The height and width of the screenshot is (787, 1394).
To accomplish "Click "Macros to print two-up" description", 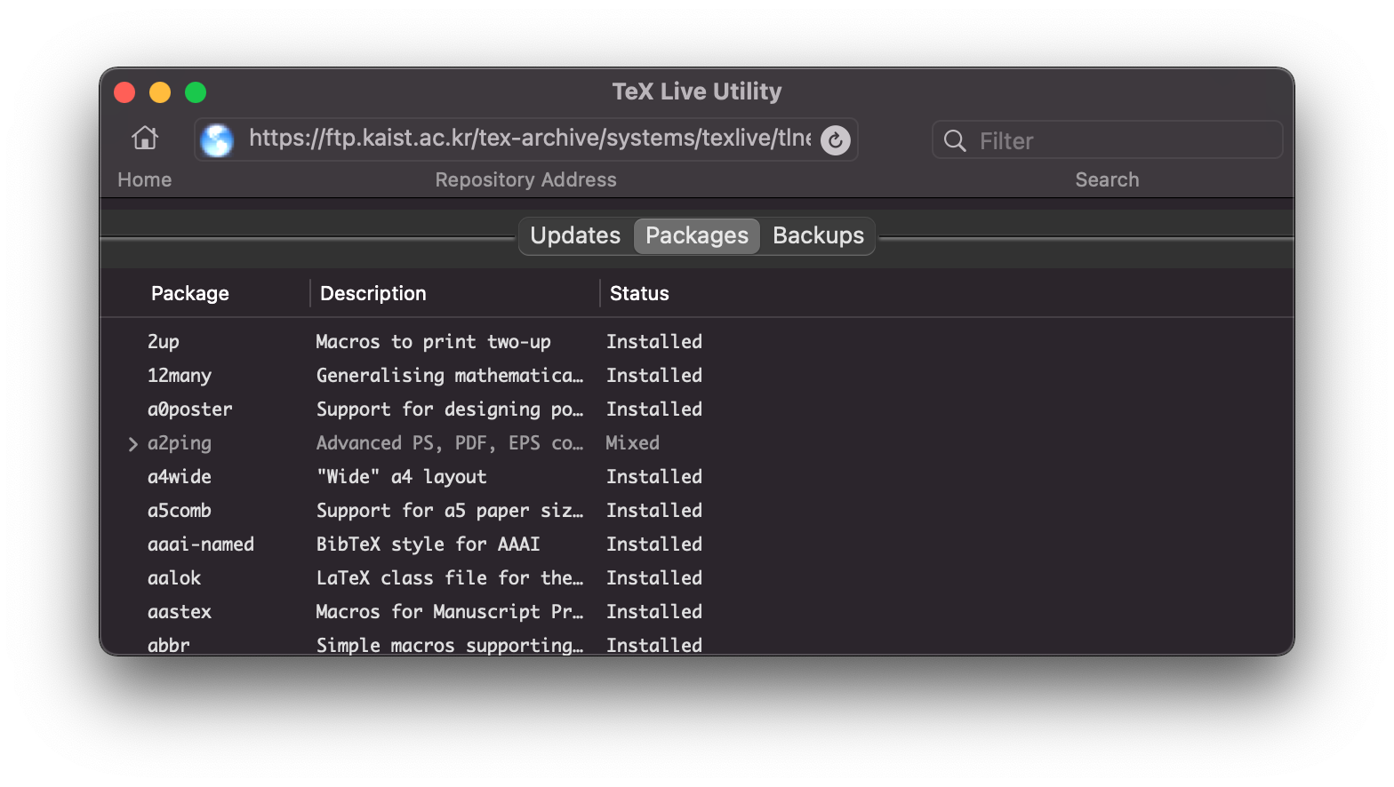I will coord(434,342).
